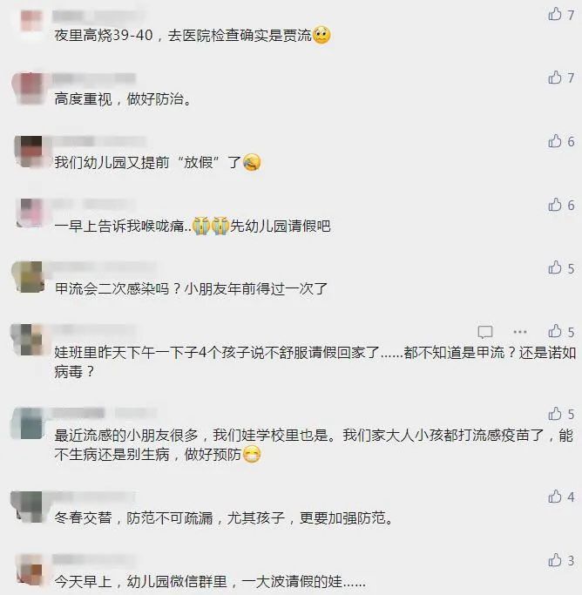Open reply bubble on the 诺如病毒 comment
Viewport: 582px width, 595px height.
point(485,332)
